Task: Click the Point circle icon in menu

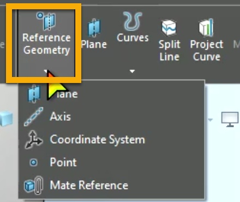Action: pos(34,162)
